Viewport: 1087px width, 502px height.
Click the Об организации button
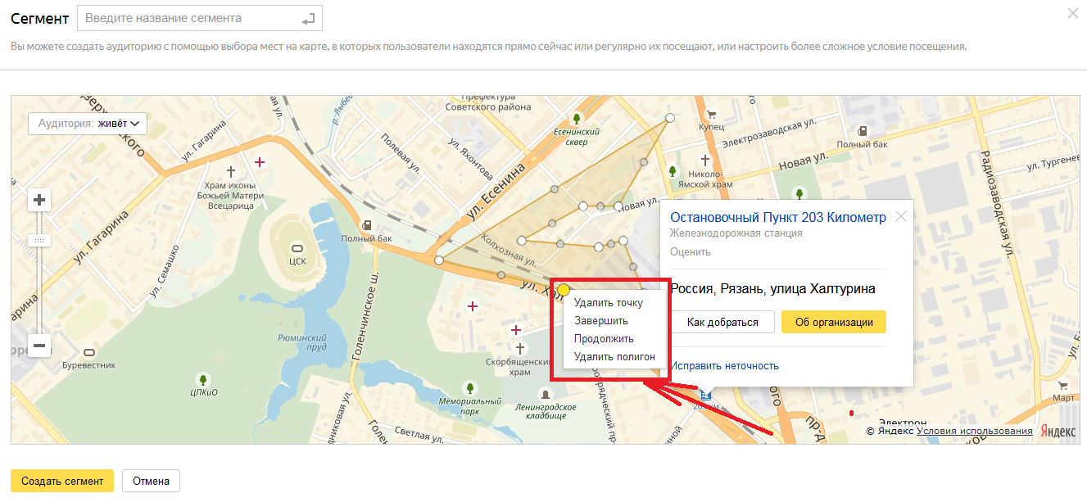tap(834, 322)
